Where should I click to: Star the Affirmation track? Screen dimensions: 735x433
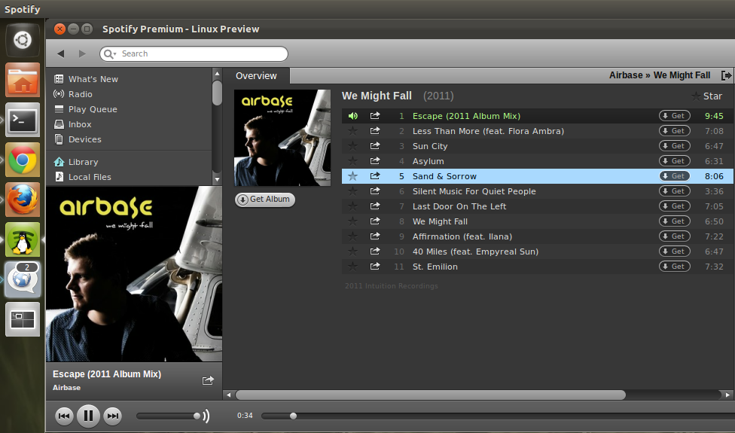(x=353, y=236)
